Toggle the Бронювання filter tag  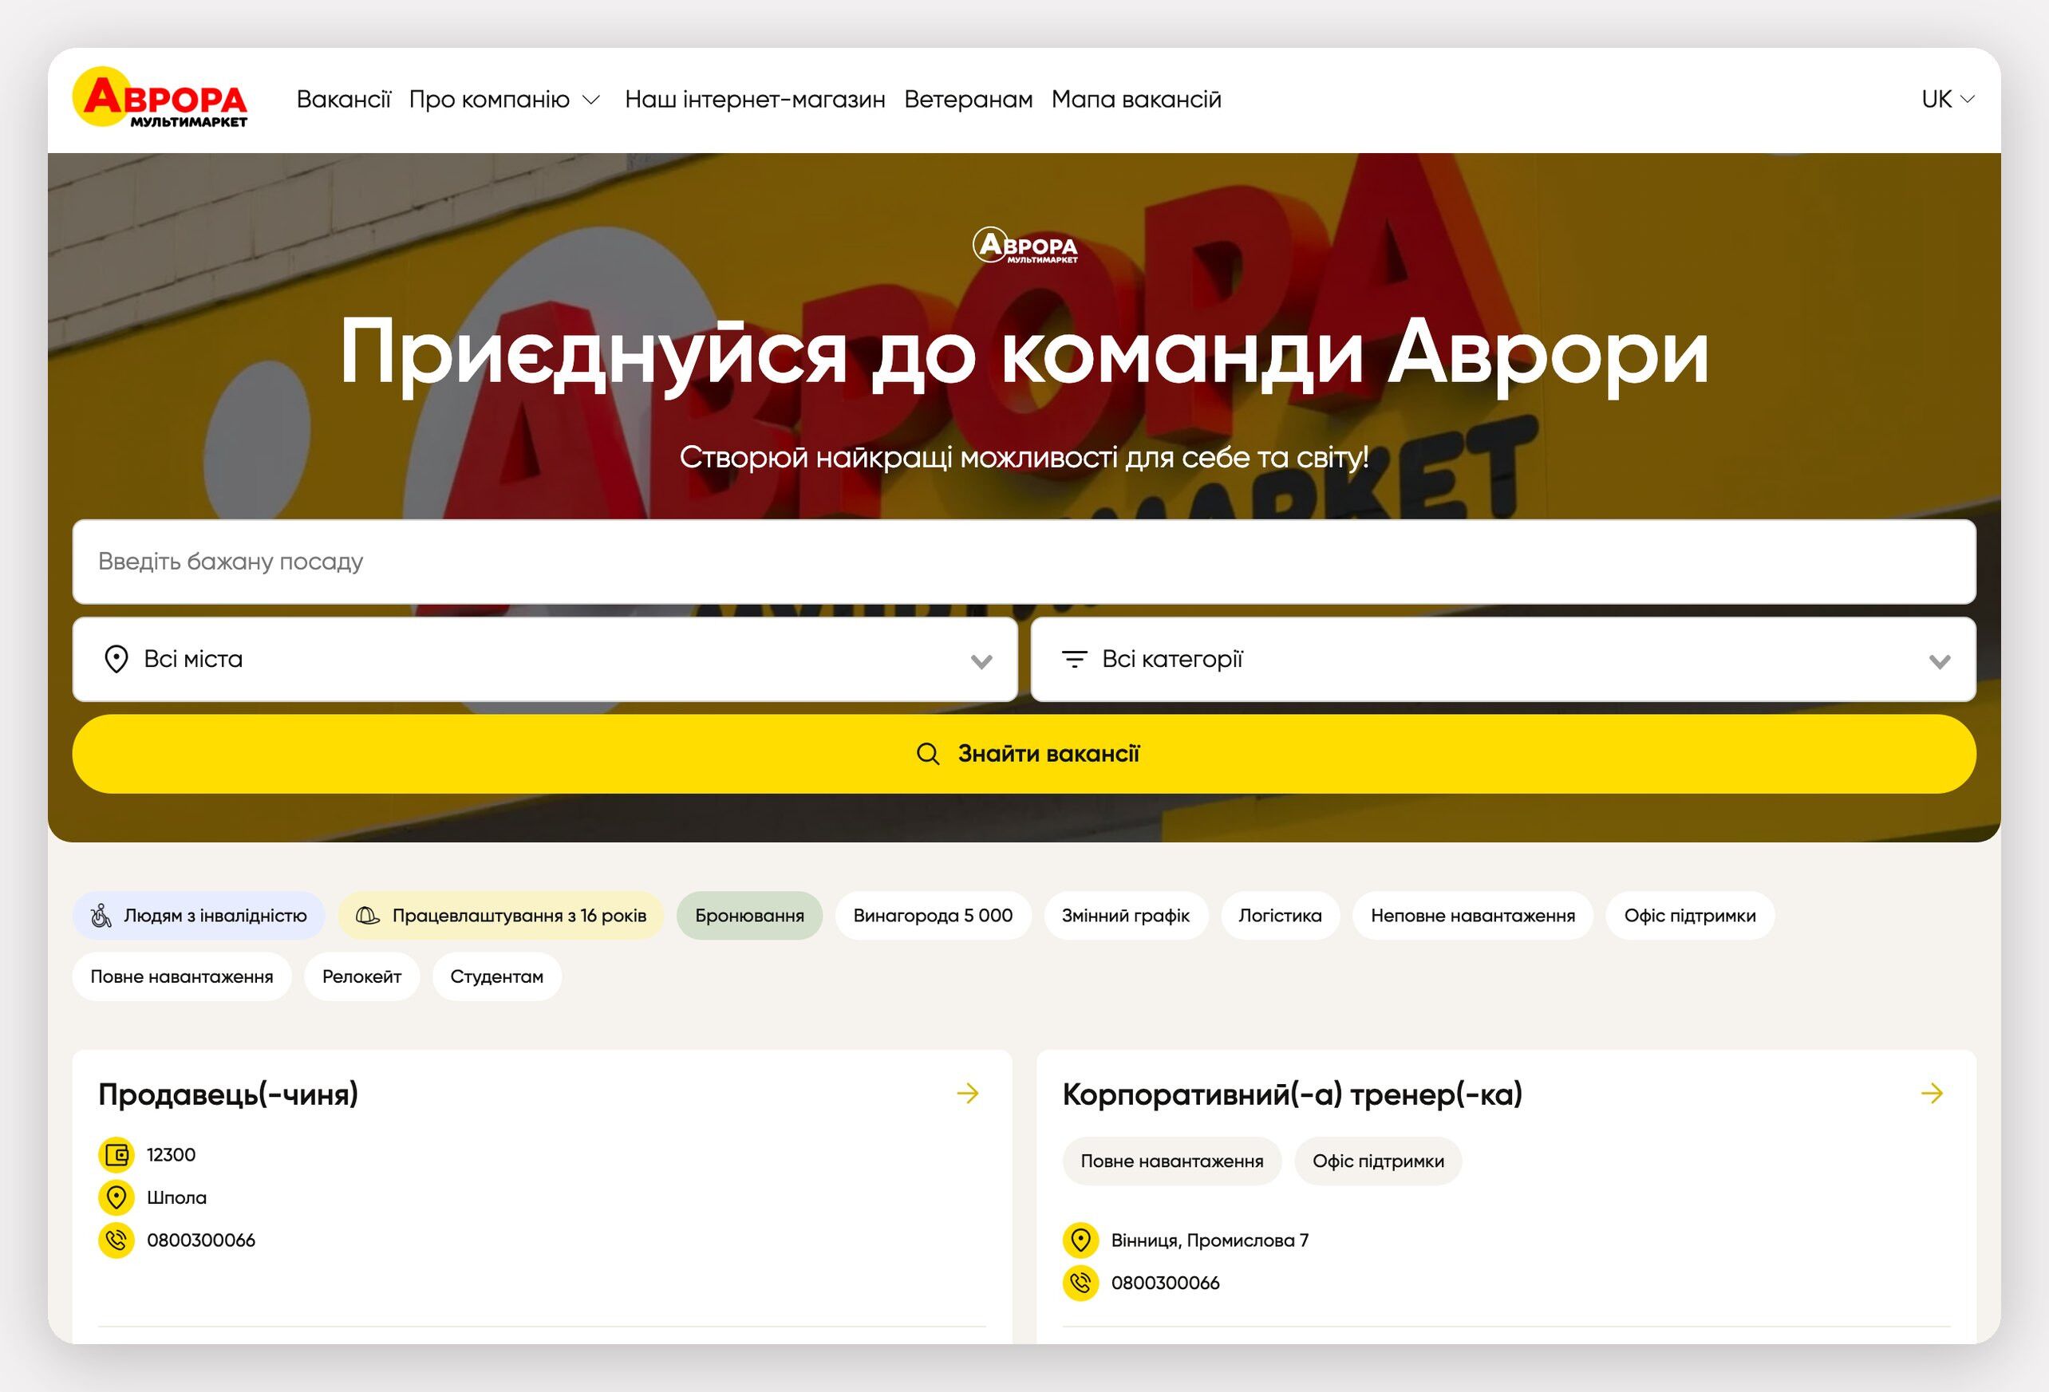[x=749, y=916]
